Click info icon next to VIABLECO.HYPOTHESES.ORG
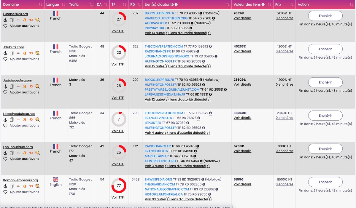 coord(213,18)
